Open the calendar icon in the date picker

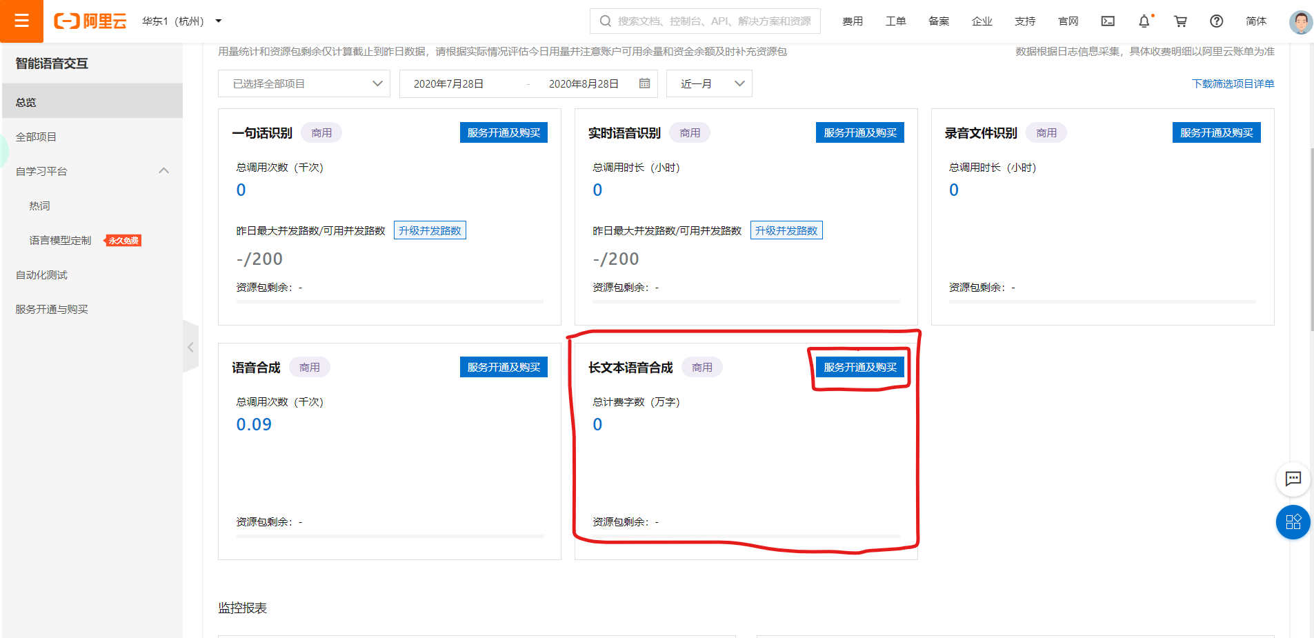click(x=644, y=83)
